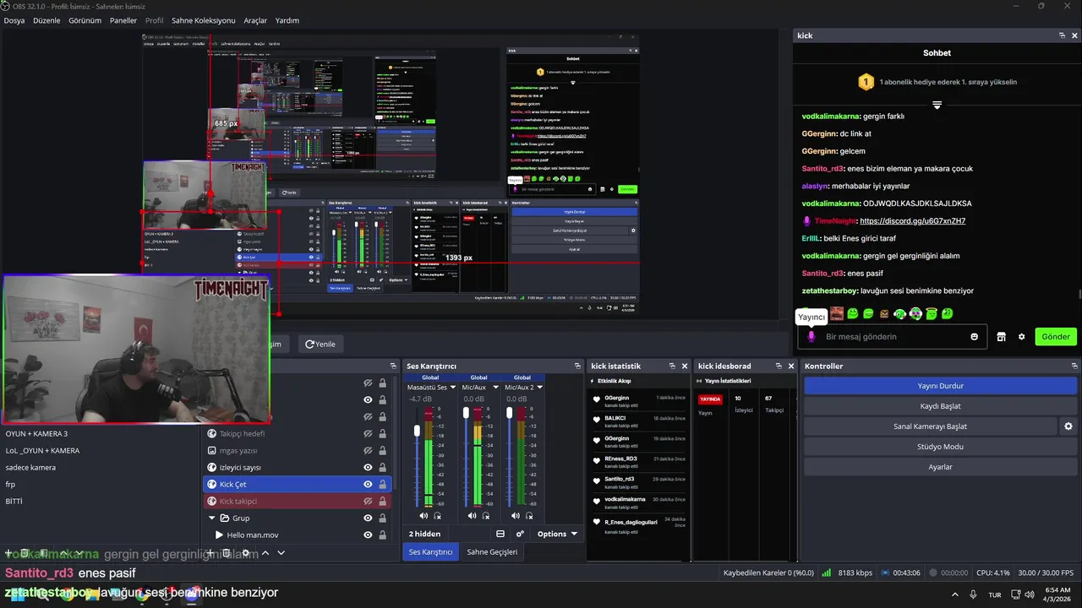Toggle monitoring headphone icon for Mic/Aux
Image resolution: width=1082 pixels, height=608 pixels.
[x=486, y=515]
